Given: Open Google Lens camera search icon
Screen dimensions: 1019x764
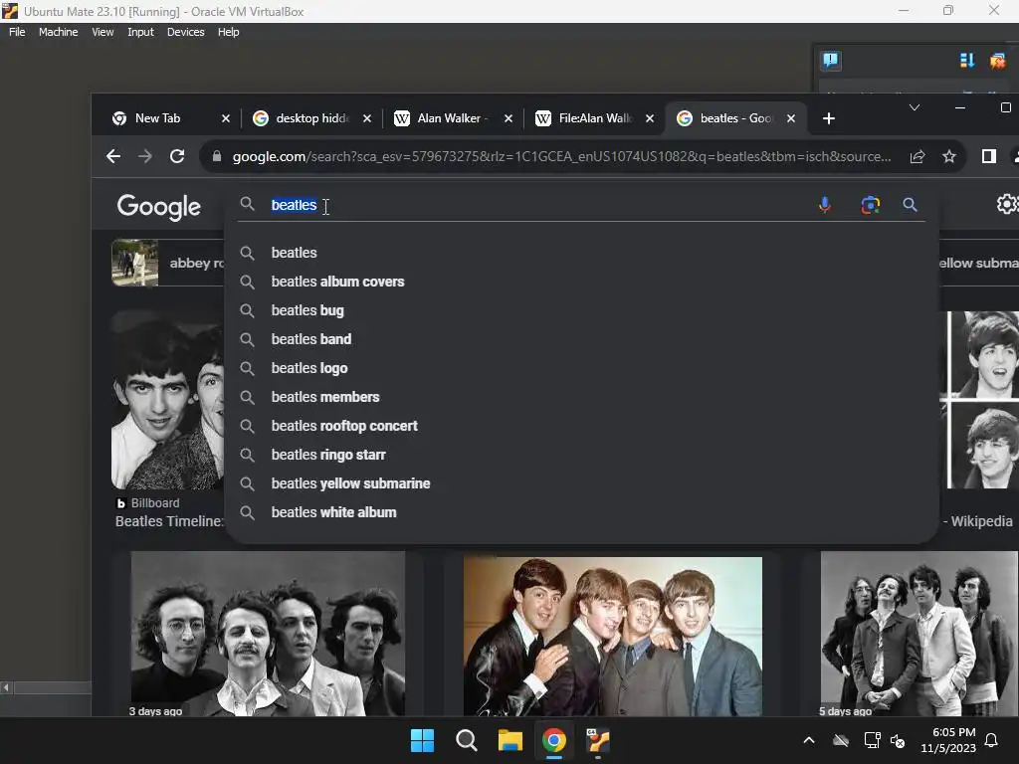Looking at the screenshot, I should pos(870,205).
